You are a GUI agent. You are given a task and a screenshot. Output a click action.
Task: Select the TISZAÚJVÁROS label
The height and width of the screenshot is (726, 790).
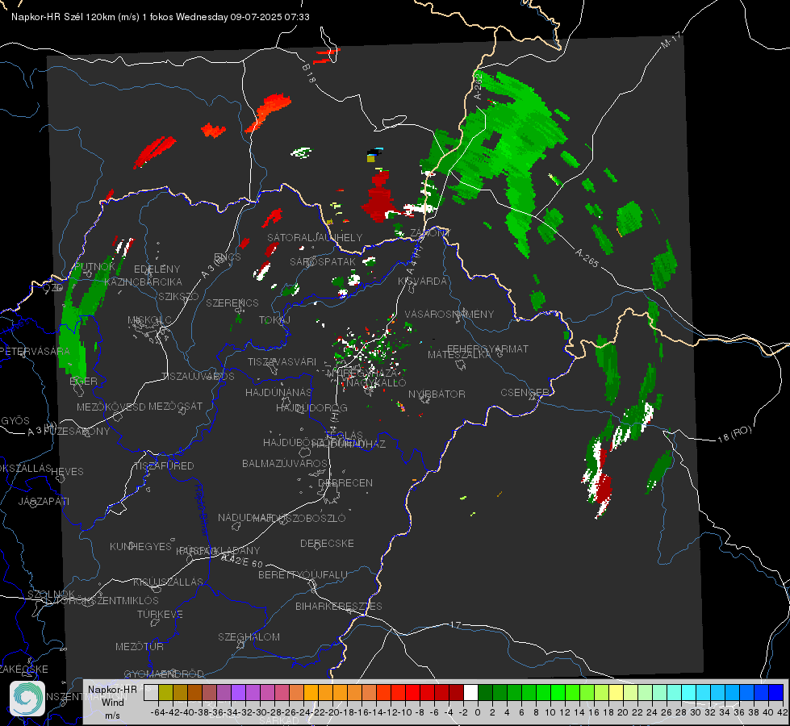tap(198, 377)
